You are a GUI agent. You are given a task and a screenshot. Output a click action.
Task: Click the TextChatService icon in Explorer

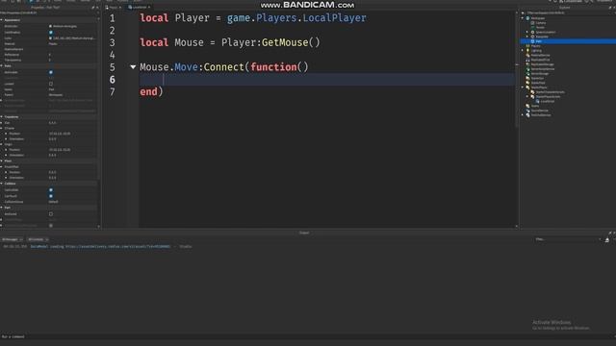pos(528,115)
